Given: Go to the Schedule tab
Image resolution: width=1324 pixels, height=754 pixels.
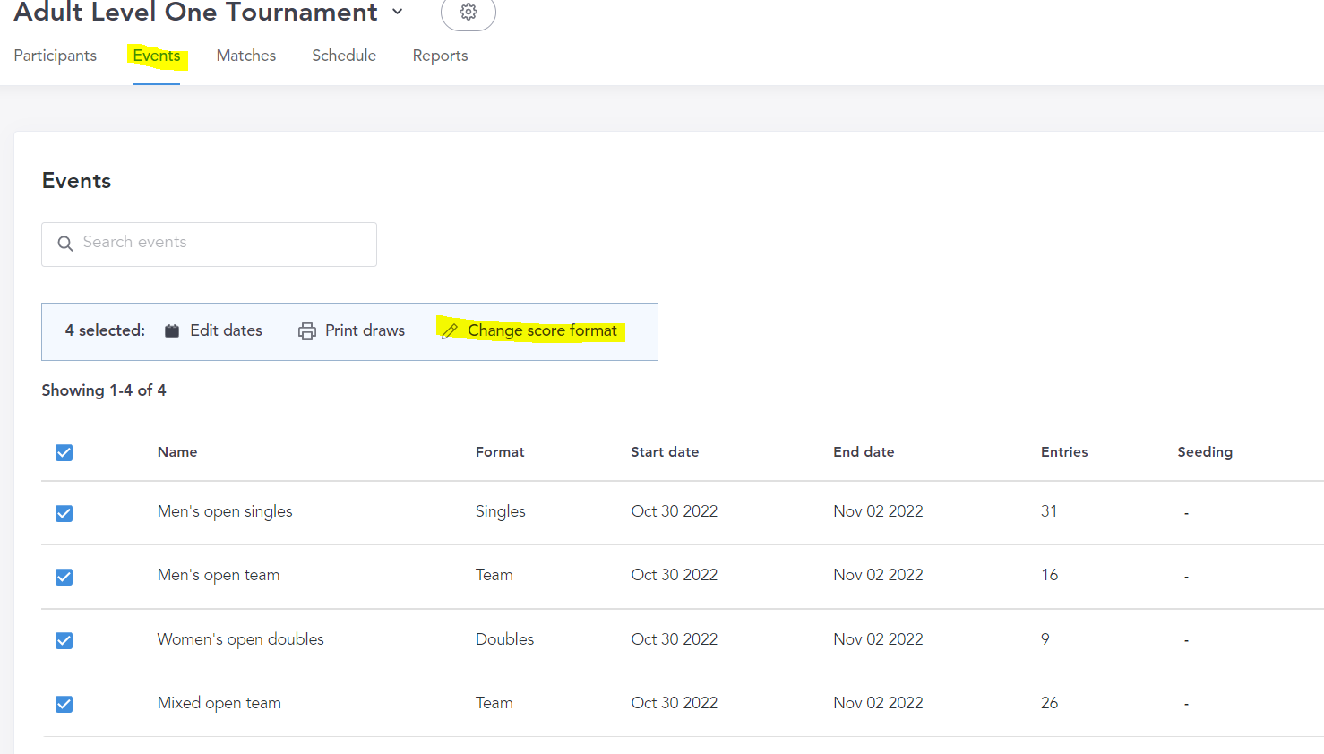Looking at the screenshot, I should pyautogui.click(x=344, y=56).
